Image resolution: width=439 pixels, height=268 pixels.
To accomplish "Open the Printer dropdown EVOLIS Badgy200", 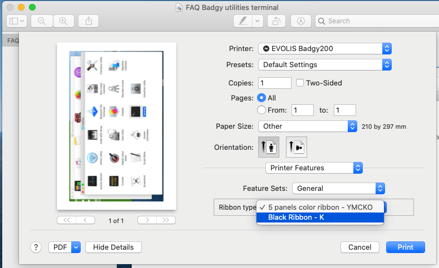I will click(x=325, y=49).
